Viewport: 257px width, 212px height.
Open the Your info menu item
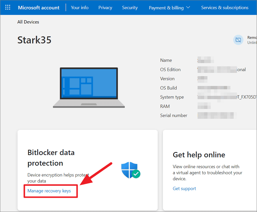pyautogui.click(x=79, y=8)
